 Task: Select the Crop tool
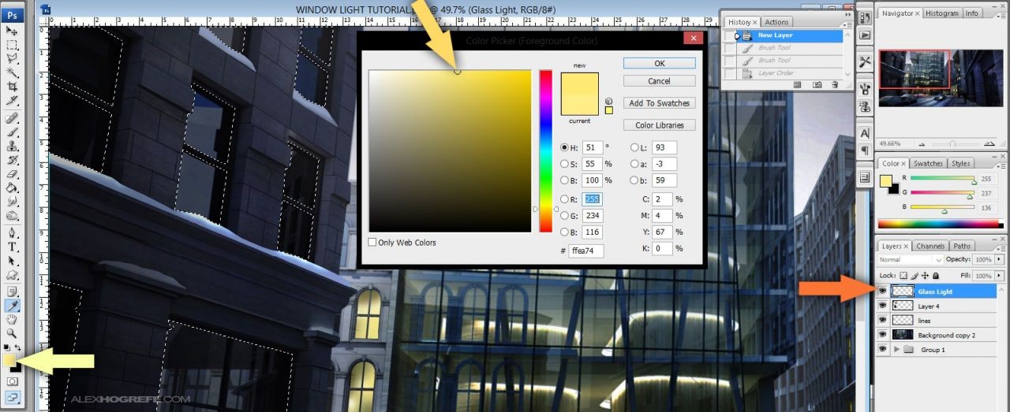point(12,86)
